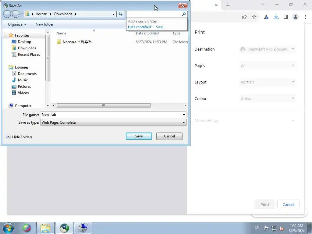Open the Videos library

pyautogui.click(x=23, y=93)
